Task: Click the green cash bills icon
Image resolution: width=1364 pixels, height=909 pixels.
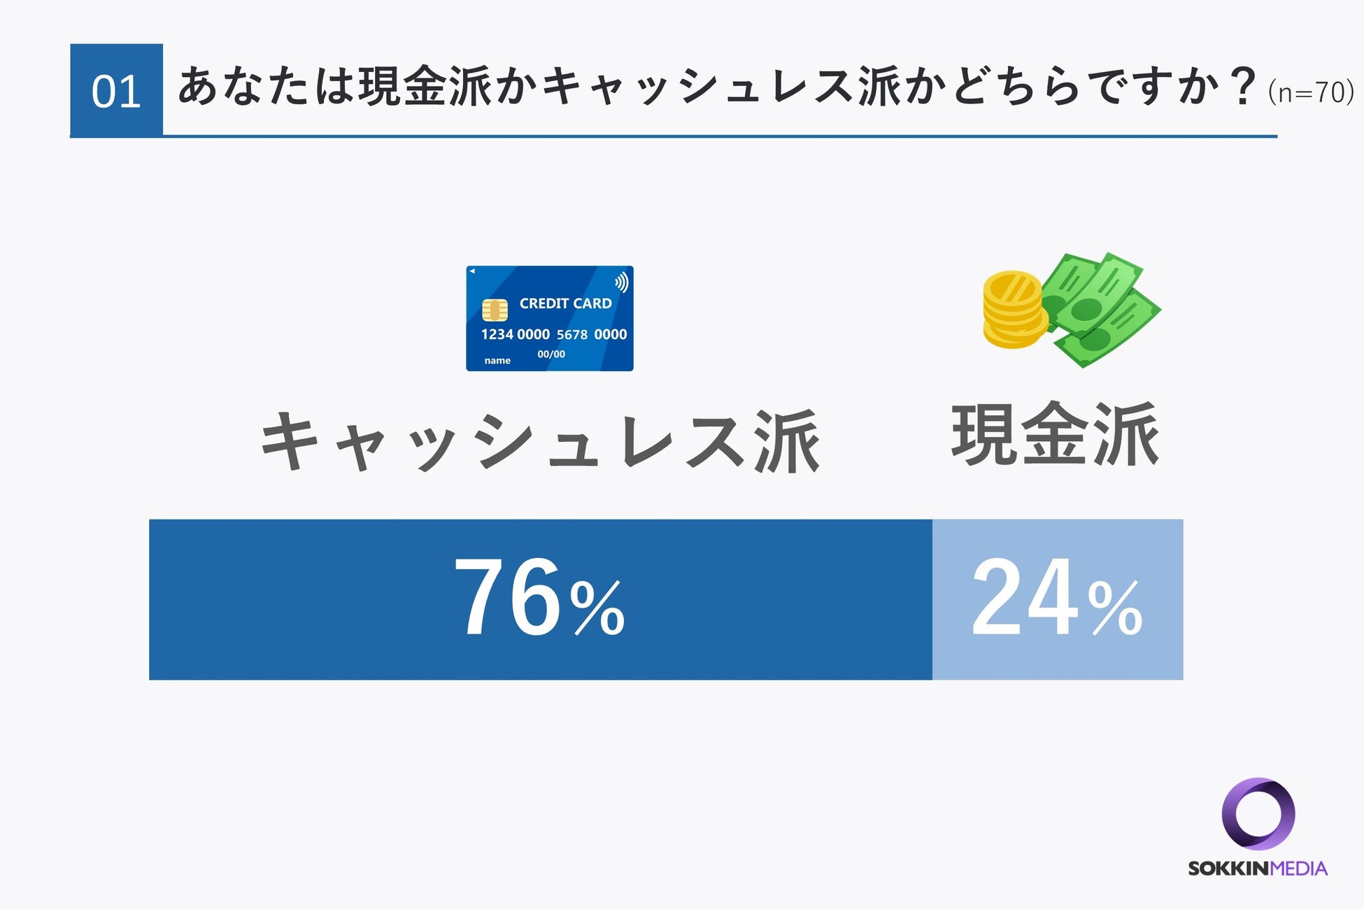Action: click(x=1102, y=310)
